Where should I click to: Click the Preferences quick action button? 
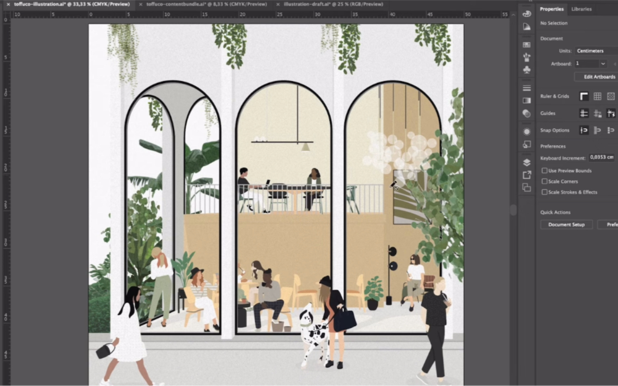coord(608,225)
